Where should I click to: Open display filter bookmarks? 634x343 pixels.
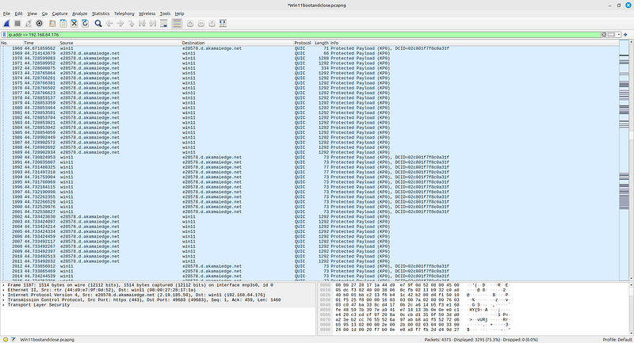point(5,35)
